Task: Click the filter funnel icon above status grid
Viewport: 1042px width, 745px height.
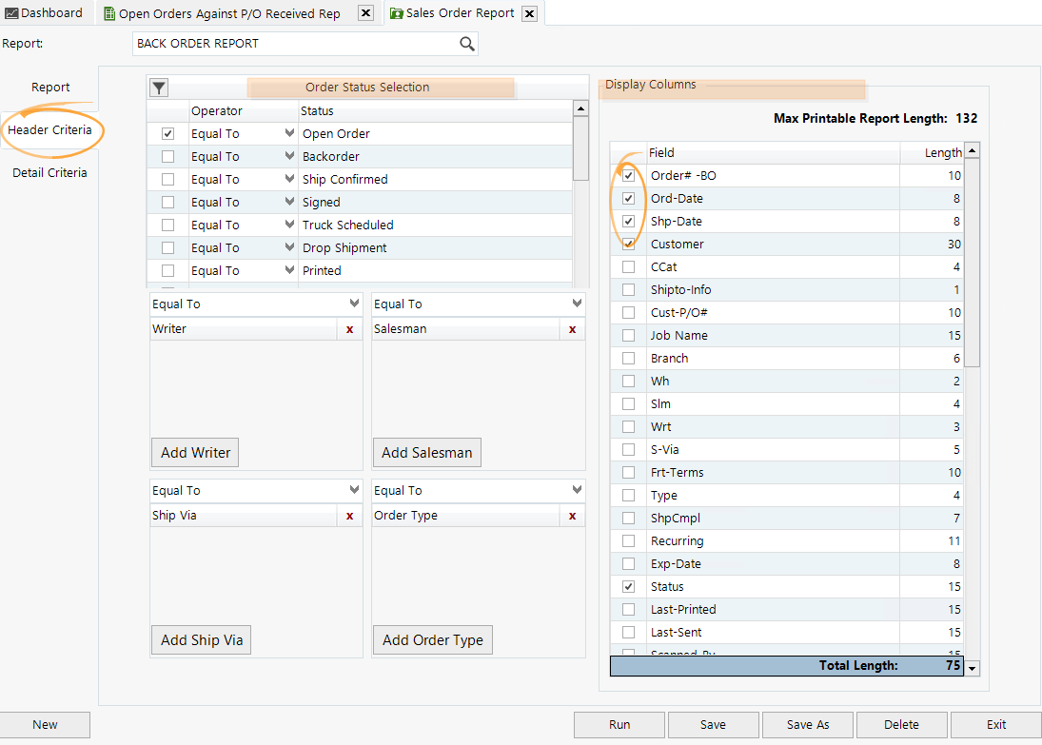Action: (159, 88)
